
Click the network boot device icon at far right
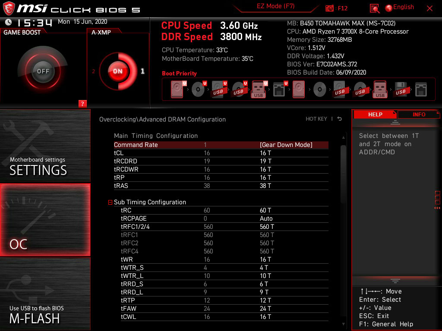(420, 89)
